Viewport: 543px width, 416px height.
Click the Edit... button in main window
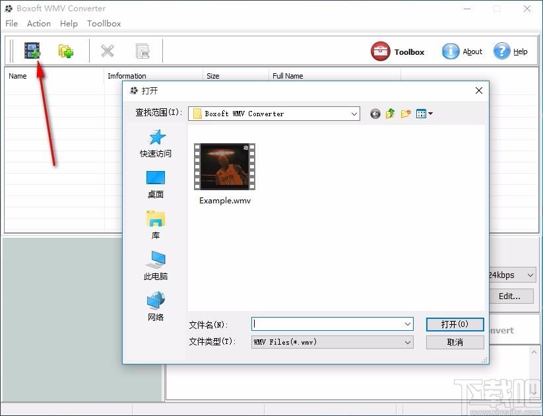point(511,296)
